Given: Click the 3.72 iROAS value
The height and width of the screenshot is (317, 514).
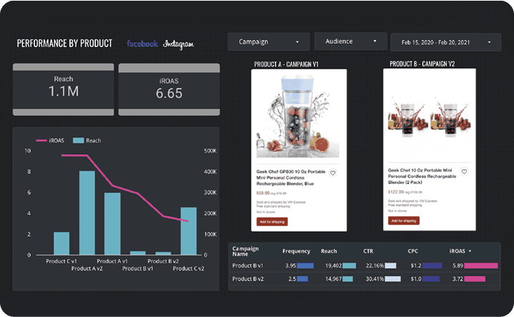Looking at the screenshot, I should pos(458,279).
